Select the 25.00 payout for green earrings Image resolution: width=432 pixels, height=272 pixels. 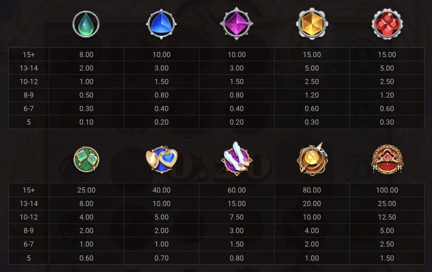point(86,190)
